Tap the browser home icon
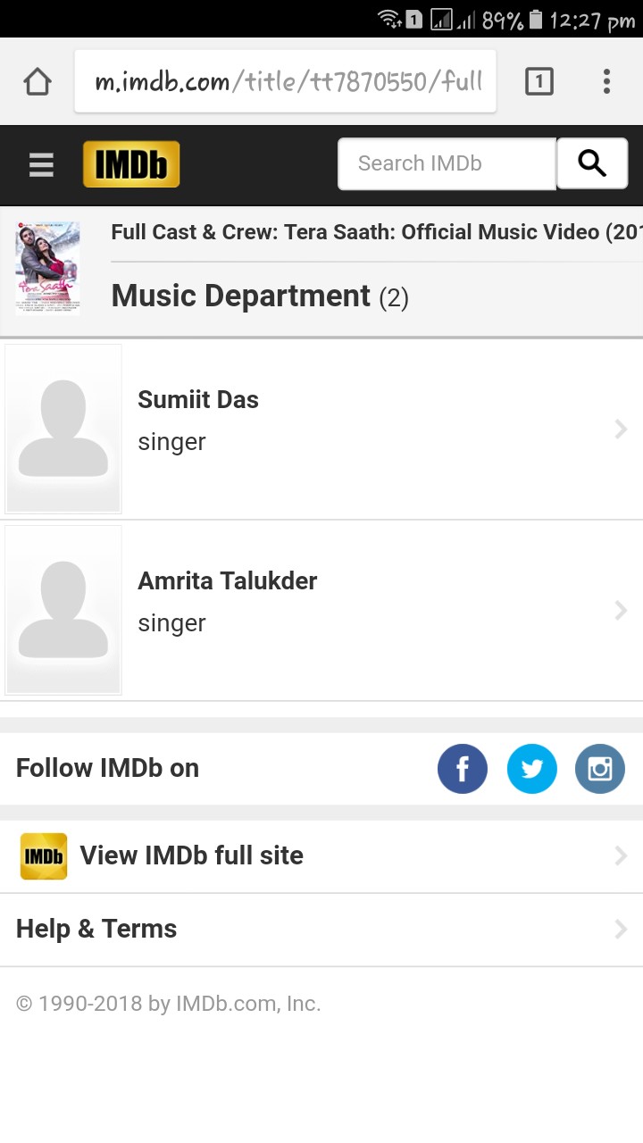The width and height of the screenshot is (643, 1143). point(38,82)
